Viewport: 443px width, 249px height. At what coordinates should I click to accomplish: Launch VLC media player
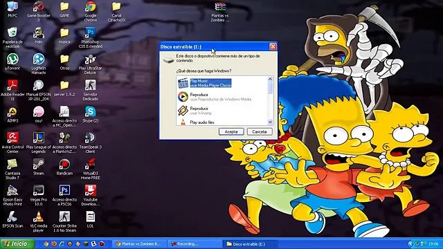[39, 221]
